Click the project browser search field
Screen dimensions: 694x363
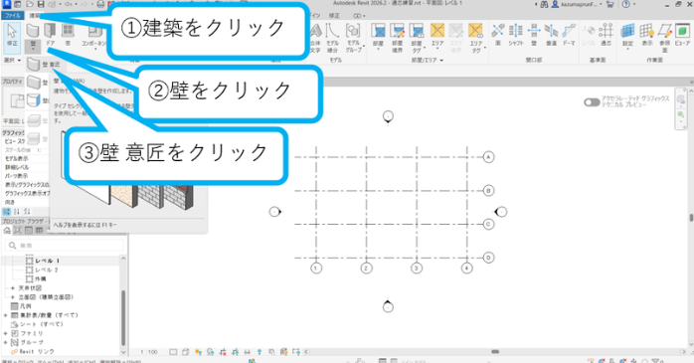tap(65, 246)
